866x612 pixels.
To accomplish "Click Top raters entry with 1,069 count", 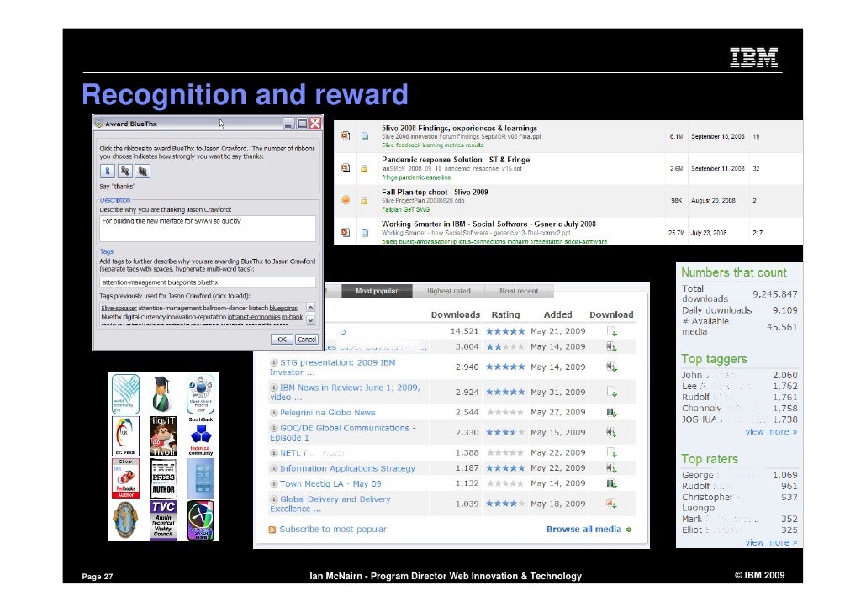I will tap(739, 475).
